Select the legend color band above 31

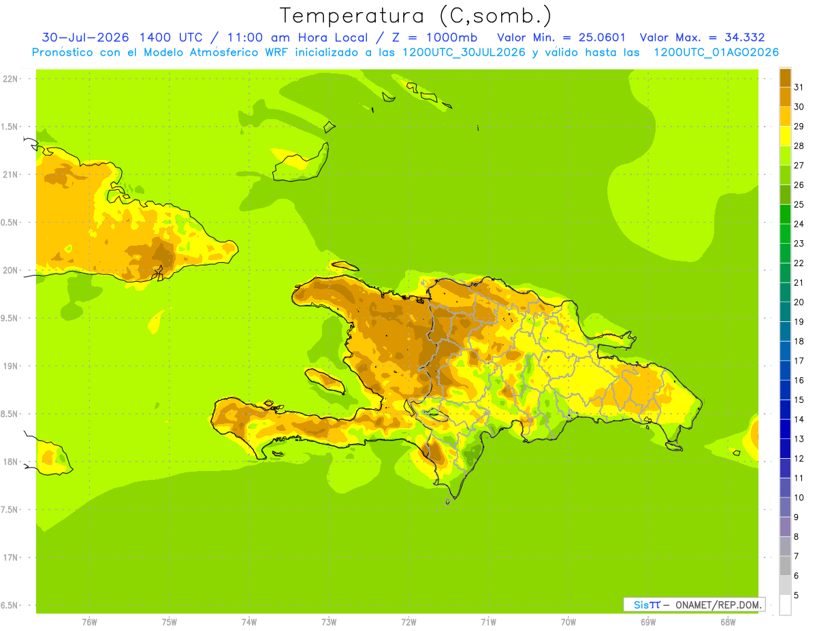[785, 78]
